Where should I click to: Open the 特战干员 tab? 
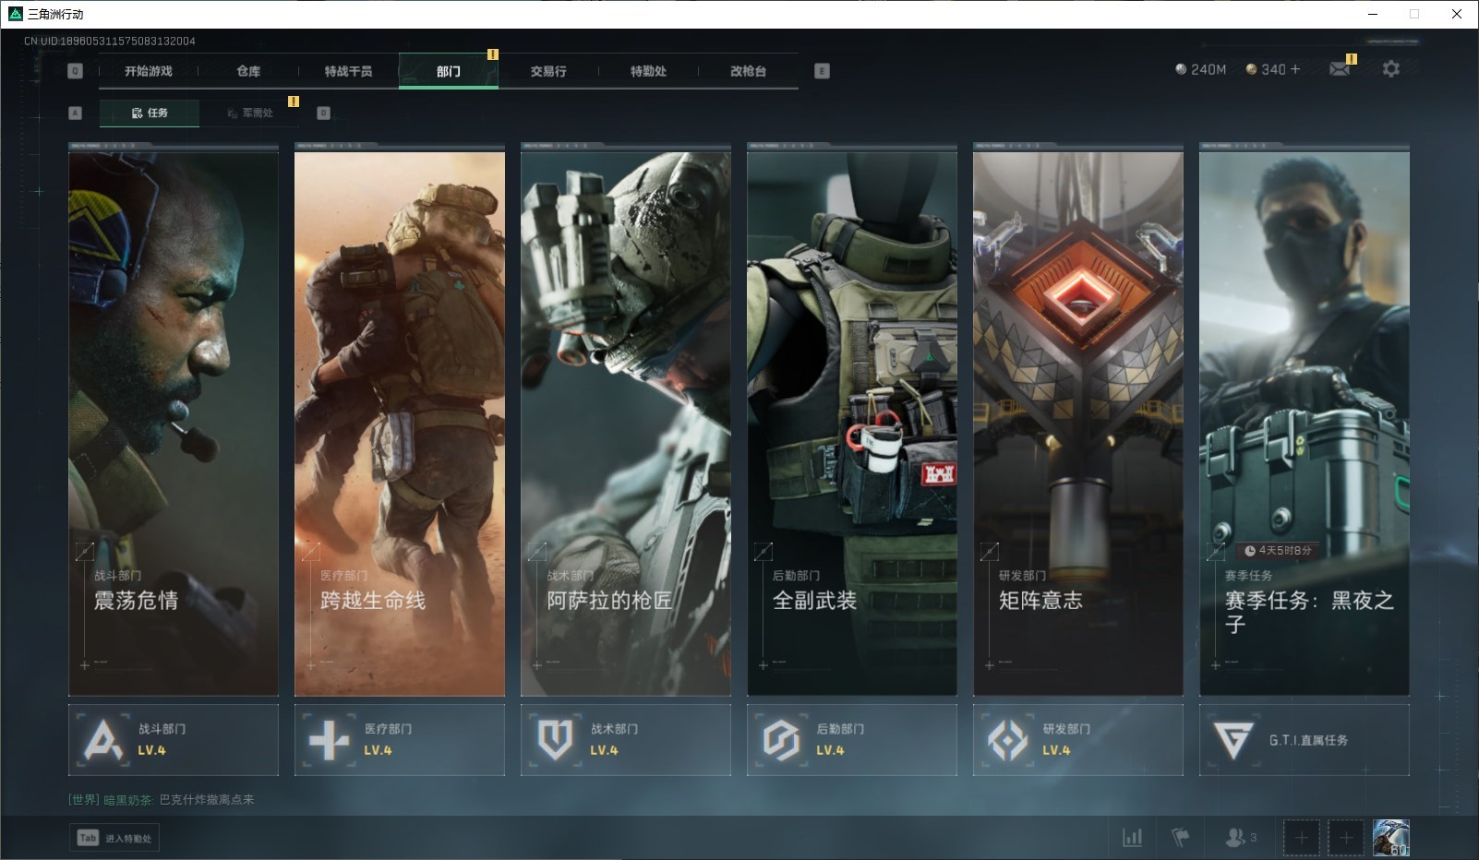(x=348, y=71)
